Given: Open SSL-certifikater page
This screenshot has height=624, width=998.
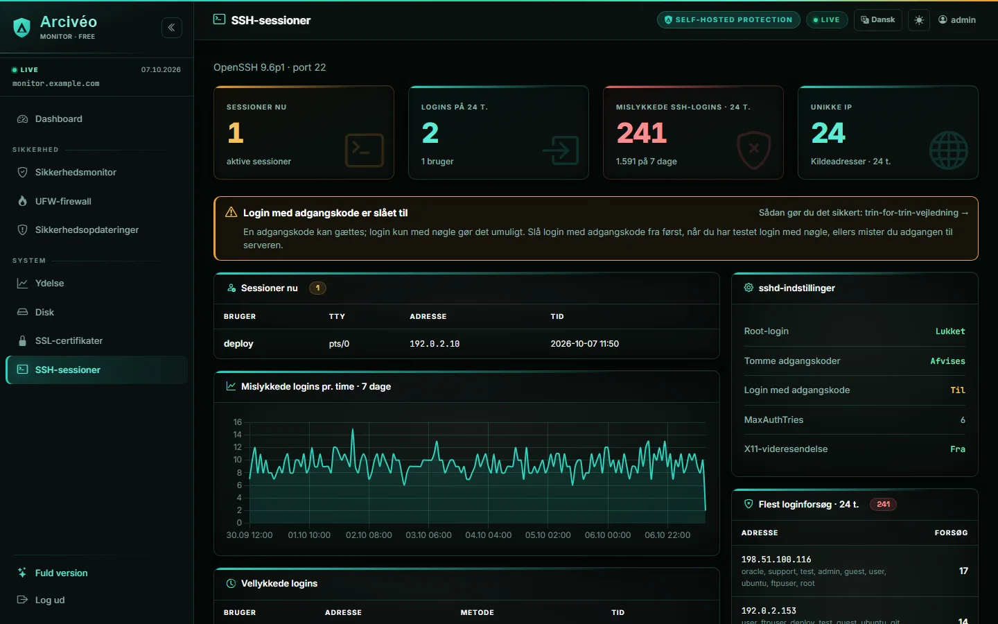Looking at the screenshot, I should [x=97, y=341].
